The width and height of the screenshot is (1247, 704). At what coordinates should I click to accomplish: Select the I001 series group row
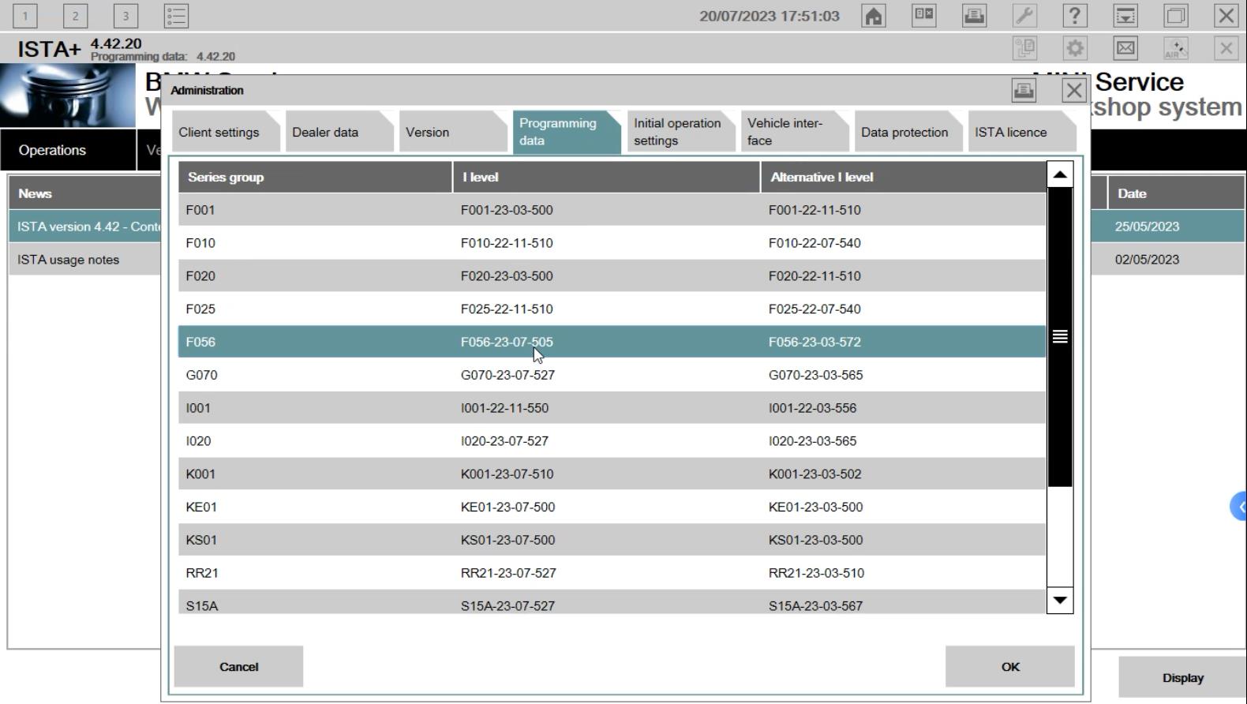pos(612,408)
